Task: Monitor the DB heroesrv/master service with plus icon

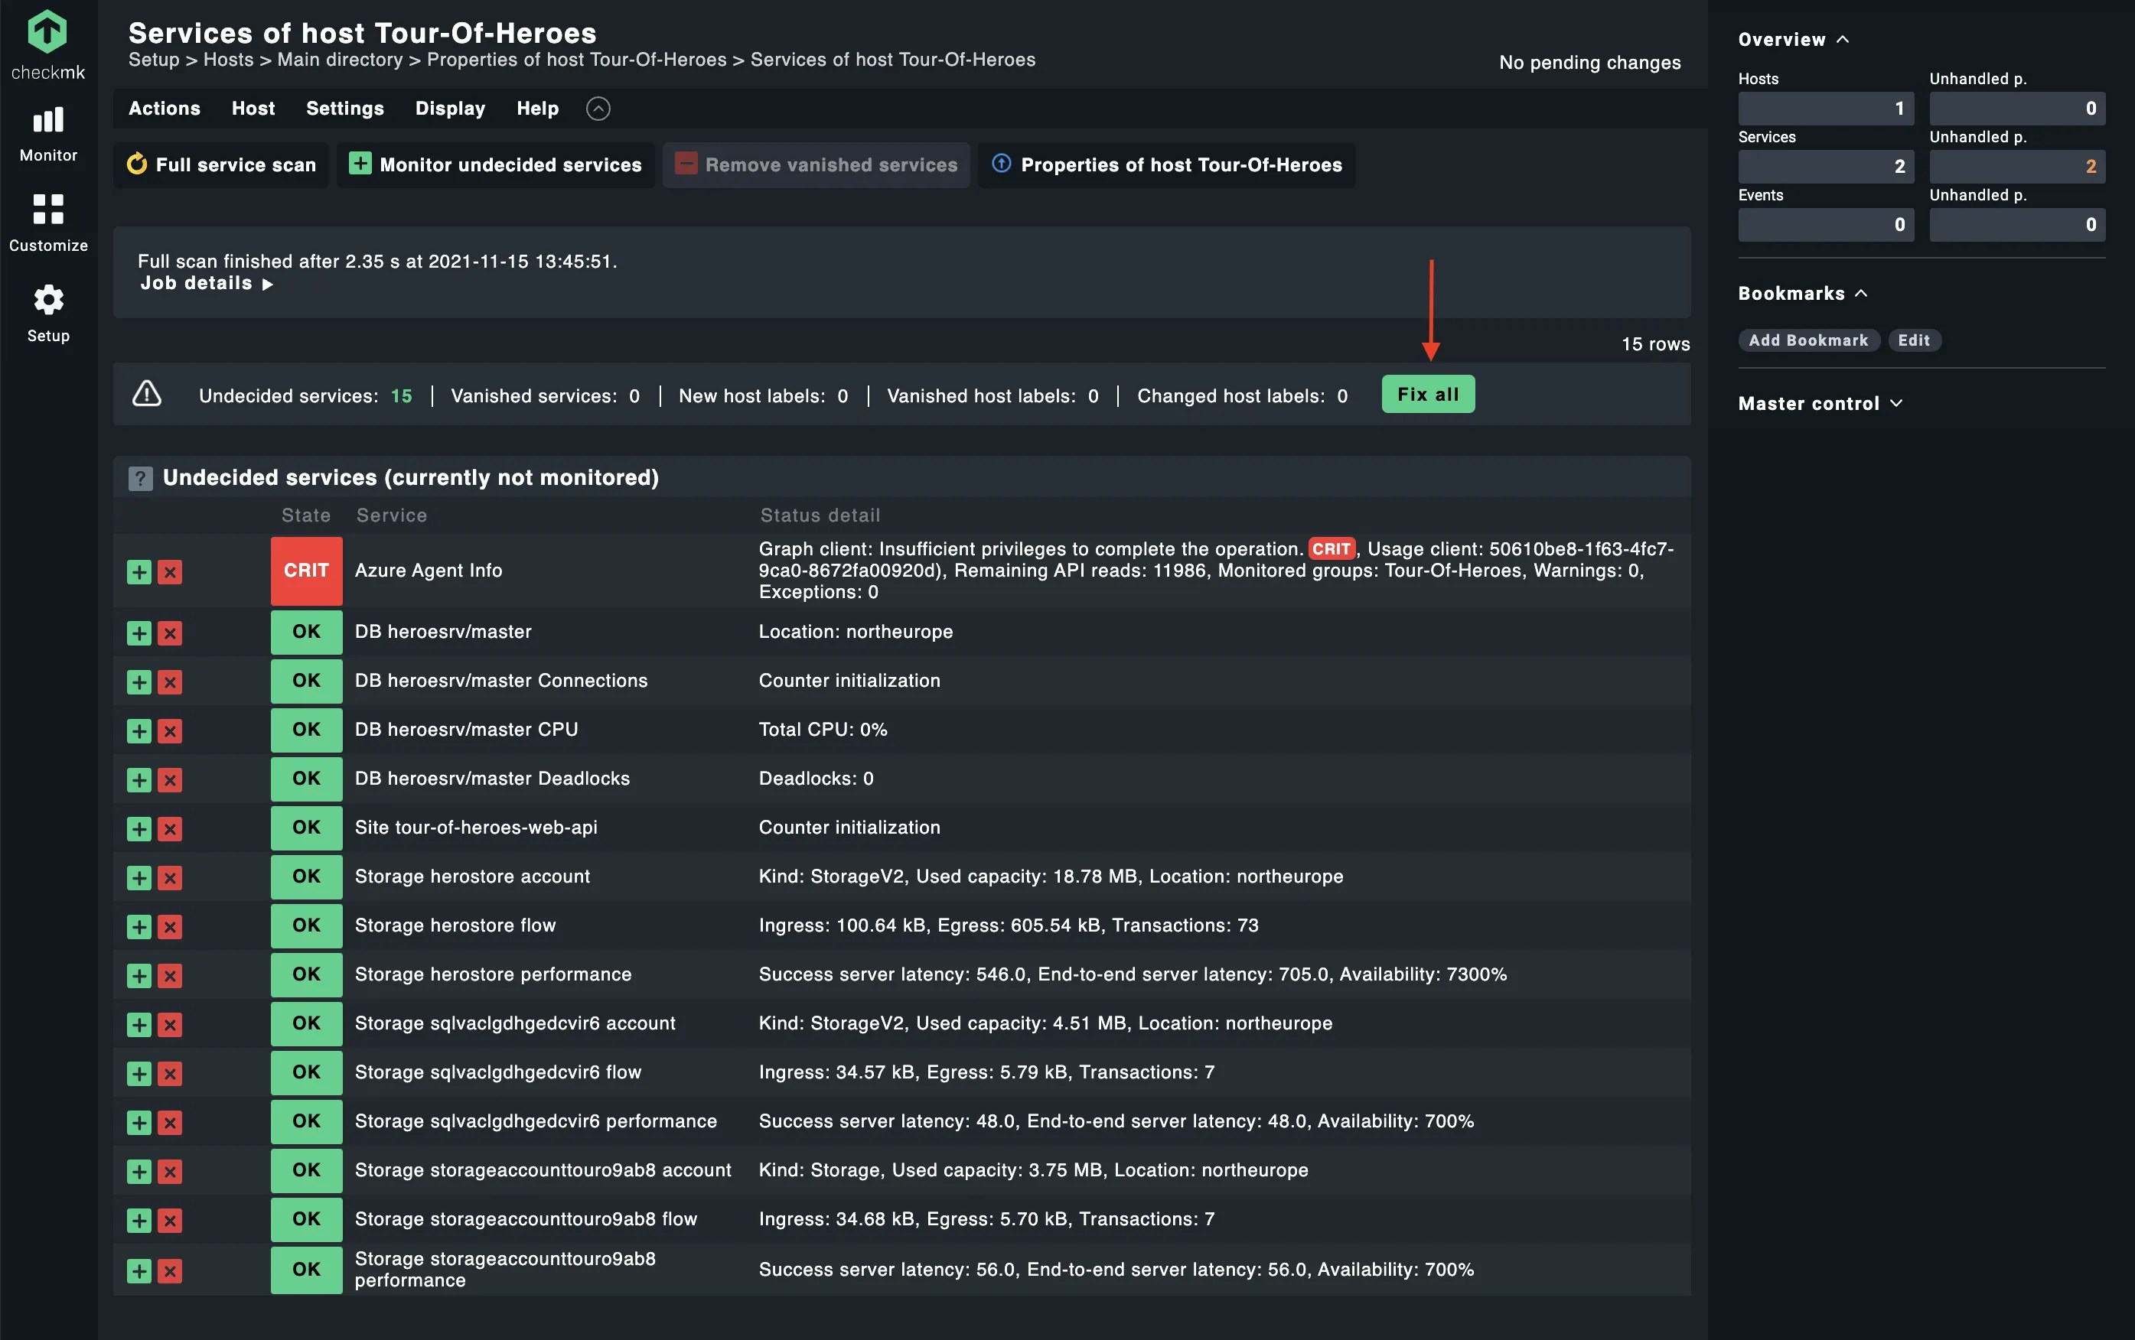Action: (x=139, y=633)
